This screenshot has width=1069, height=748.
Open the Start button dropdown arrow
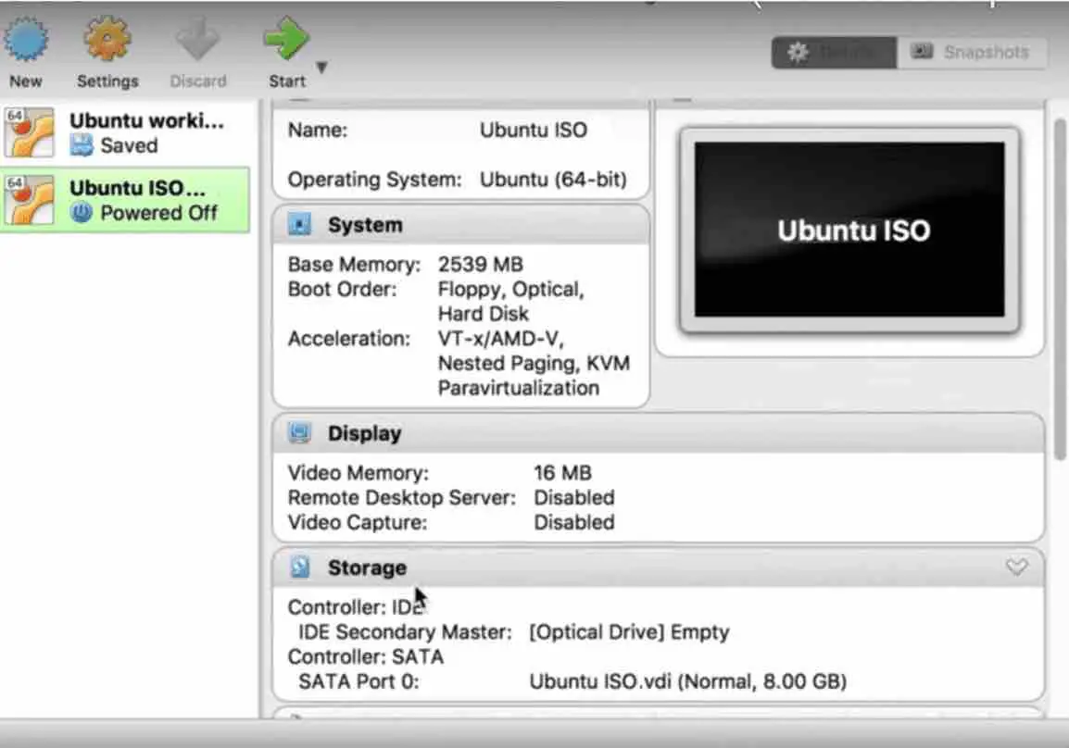pyautogui.click(x=321, y=67)
